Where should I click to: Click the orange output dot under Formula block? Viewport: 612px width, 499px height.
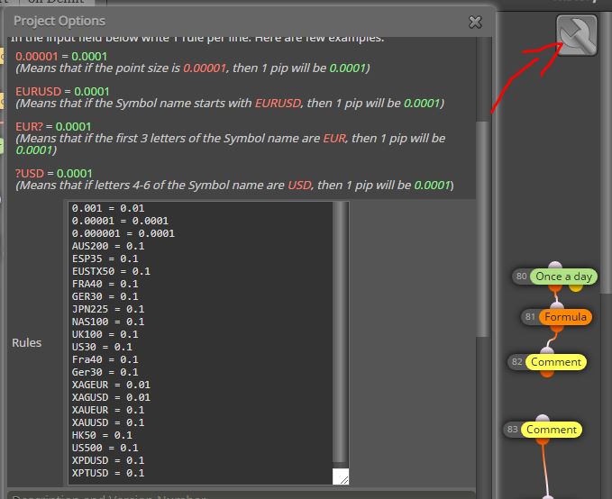(x=557, y=329)
